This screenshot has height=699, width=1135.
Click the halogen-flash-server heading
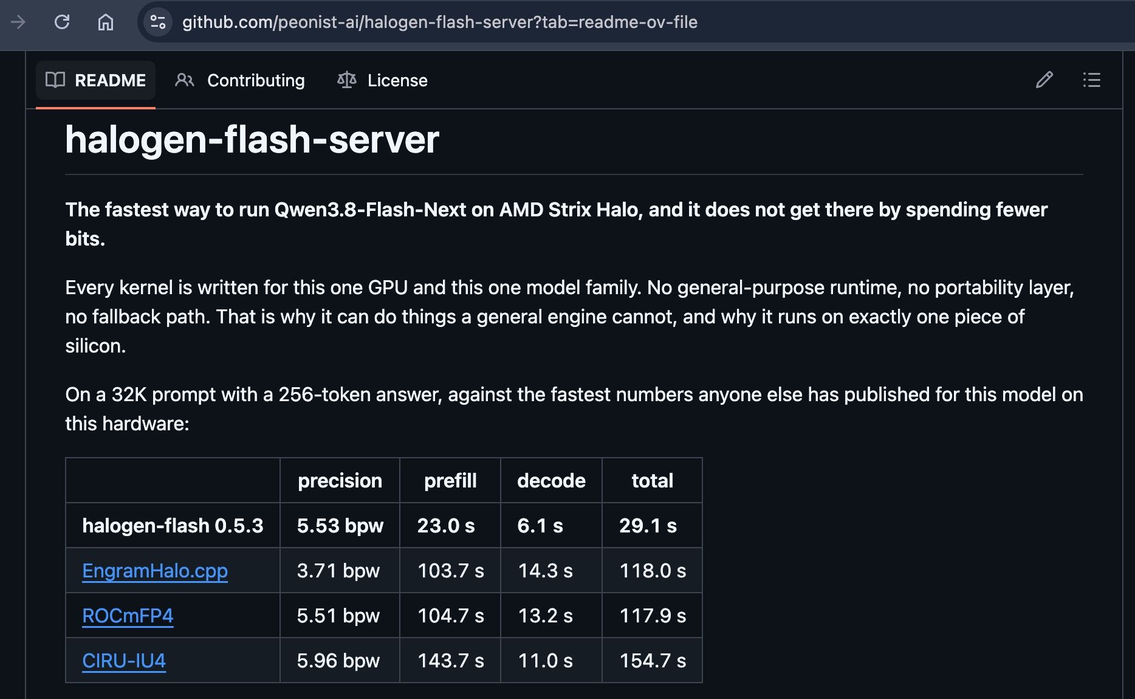click(252, 139)
